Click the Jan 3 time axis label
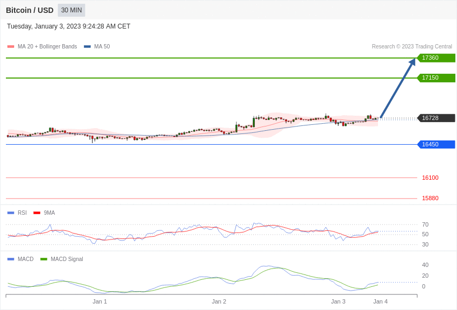 point(338,301)
